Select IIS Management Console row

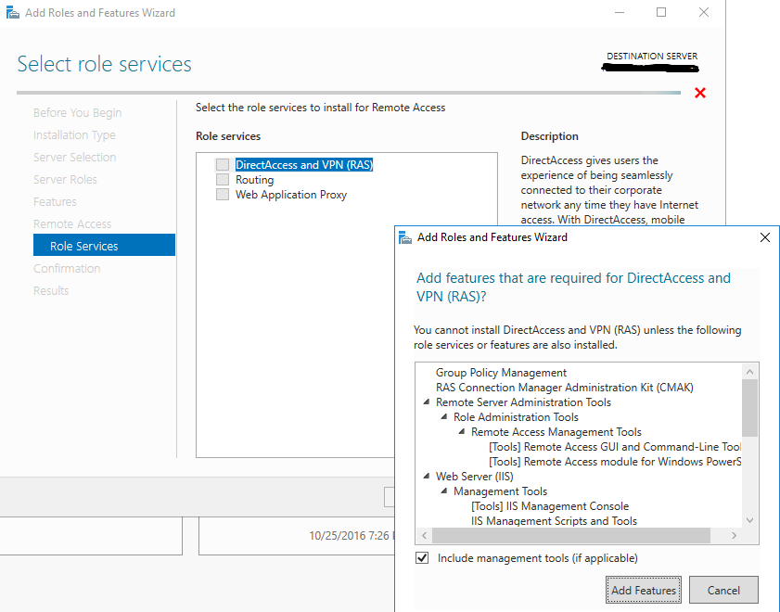pos(550,506)
